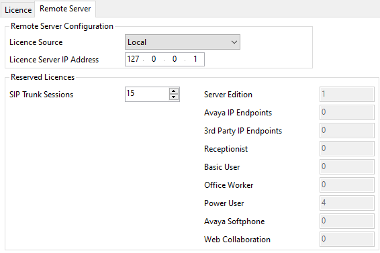Click the 'Server Edition' label
380x253 pixels.
pos(228,95)
